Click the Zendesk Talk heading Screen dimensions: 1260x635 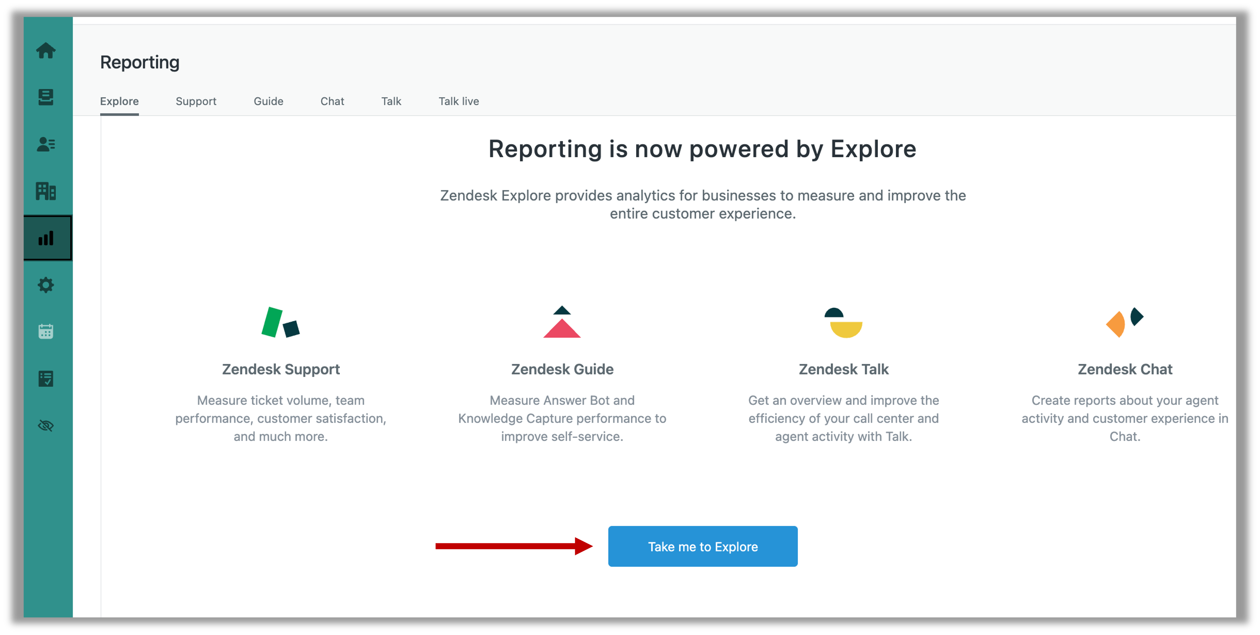click(844, 369)
